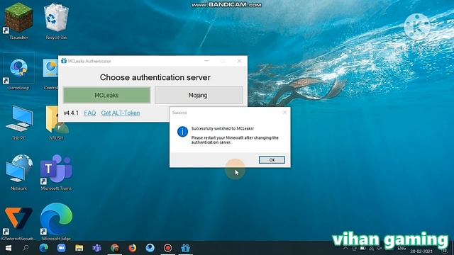
Task: Open MCLeaks Authenticator gift icon in taskbar
Action: [185, 248]
